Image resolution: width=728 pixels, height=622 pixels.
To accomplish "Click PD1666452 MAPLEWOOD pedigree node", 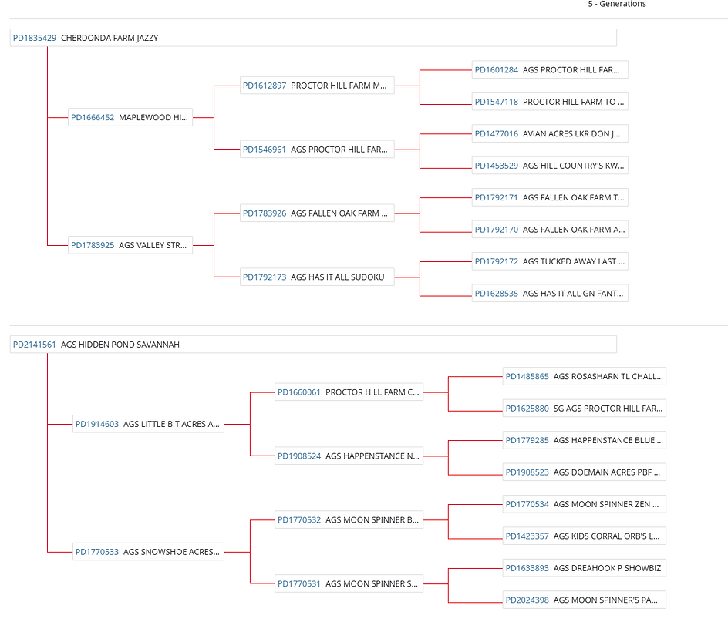I will tap(130, 117).
